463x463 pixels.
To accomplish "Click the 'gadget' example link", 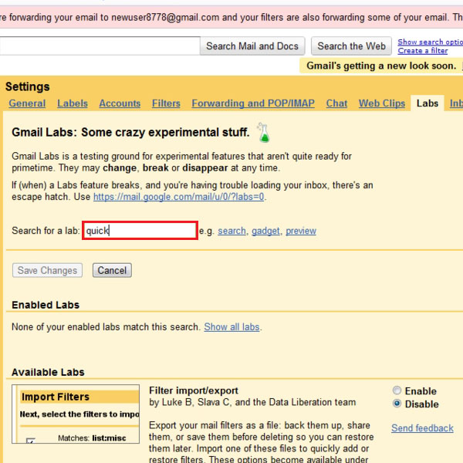I will tap(265, 231).
